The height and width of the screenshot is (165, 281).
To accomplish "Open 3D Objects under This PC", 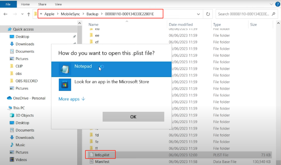I will point(25,115).
